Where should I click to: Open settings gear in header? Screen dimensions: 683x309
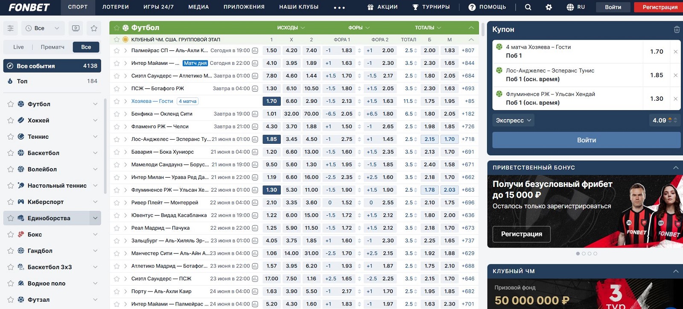tap(549, 7)
